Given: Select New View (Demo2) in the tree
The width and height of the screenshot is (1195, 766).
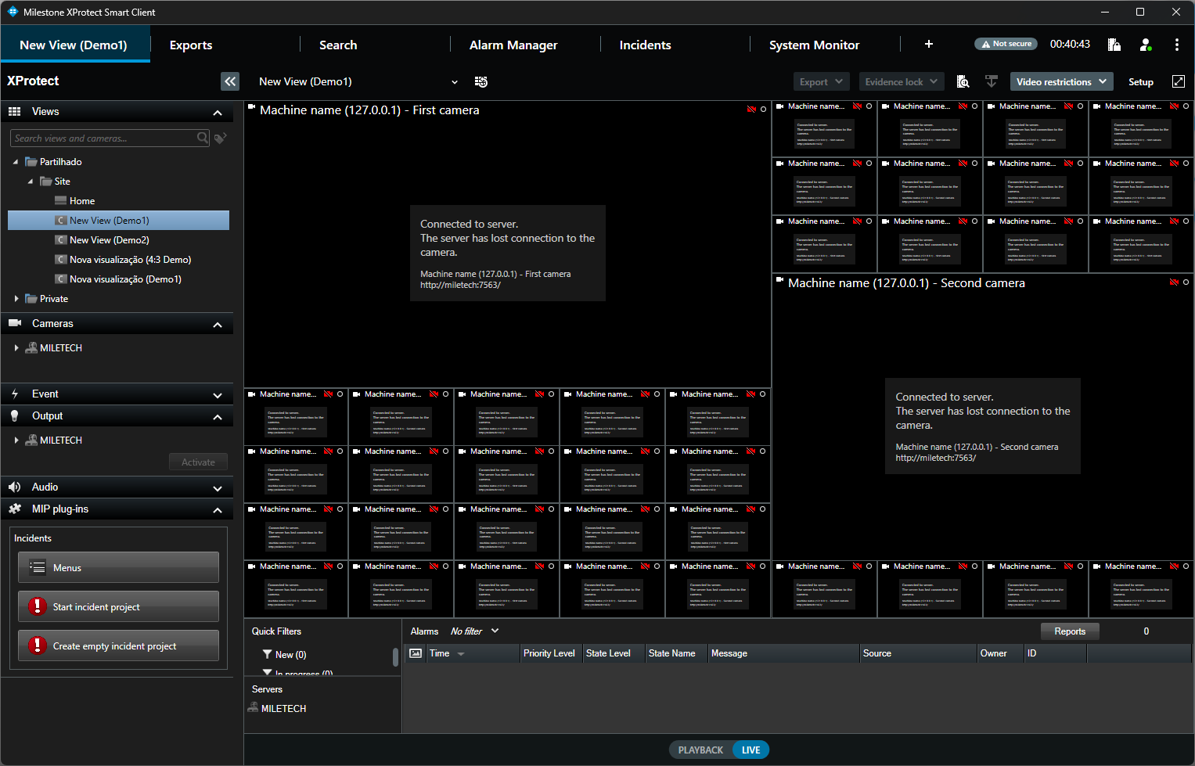Looking at the screenshot, I should point(109,239).
